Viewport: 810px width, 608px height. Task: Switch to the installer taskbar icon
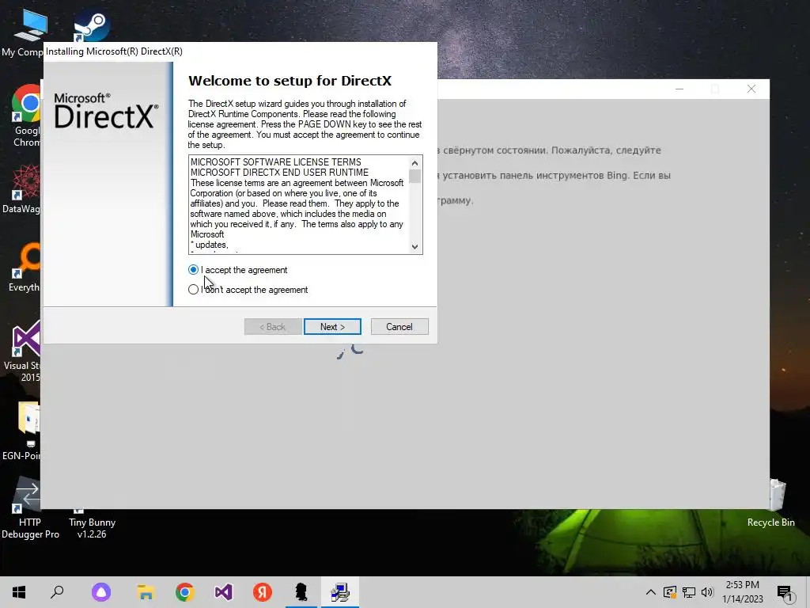tap(340, 592)
